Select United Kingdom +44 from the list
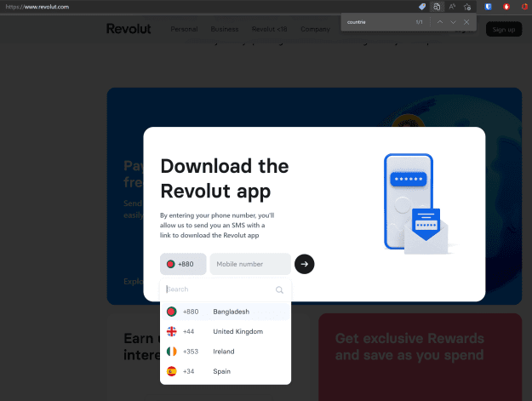Screen dimensions: 532x401 tap(226, 331)
